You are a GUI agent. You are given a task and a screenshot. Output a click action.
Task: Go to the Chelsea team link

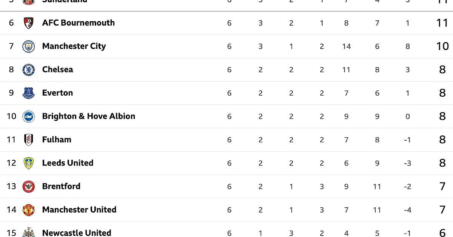pyautogui.click(x=57, y=70)
